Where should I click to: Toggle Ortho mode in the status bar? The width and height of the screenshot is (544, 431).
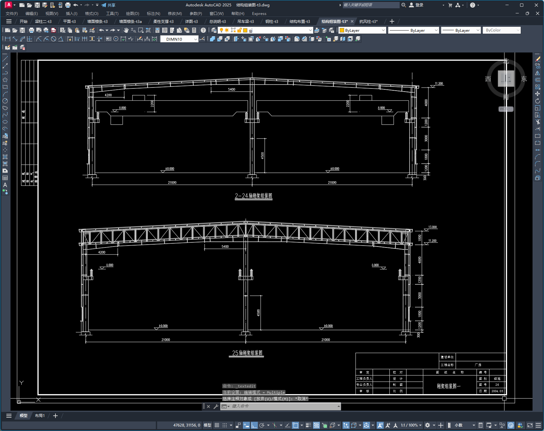(254, 425)
